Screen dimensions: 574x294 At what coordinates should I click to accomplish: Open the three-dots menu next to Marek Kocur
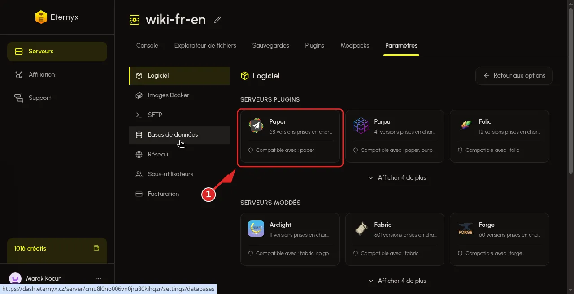coord(98,279)
